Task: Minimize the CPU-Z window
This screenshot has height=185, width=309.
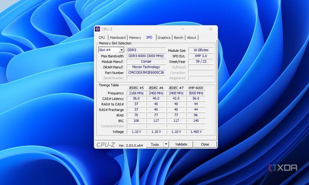Action: [x=183, y=29]
